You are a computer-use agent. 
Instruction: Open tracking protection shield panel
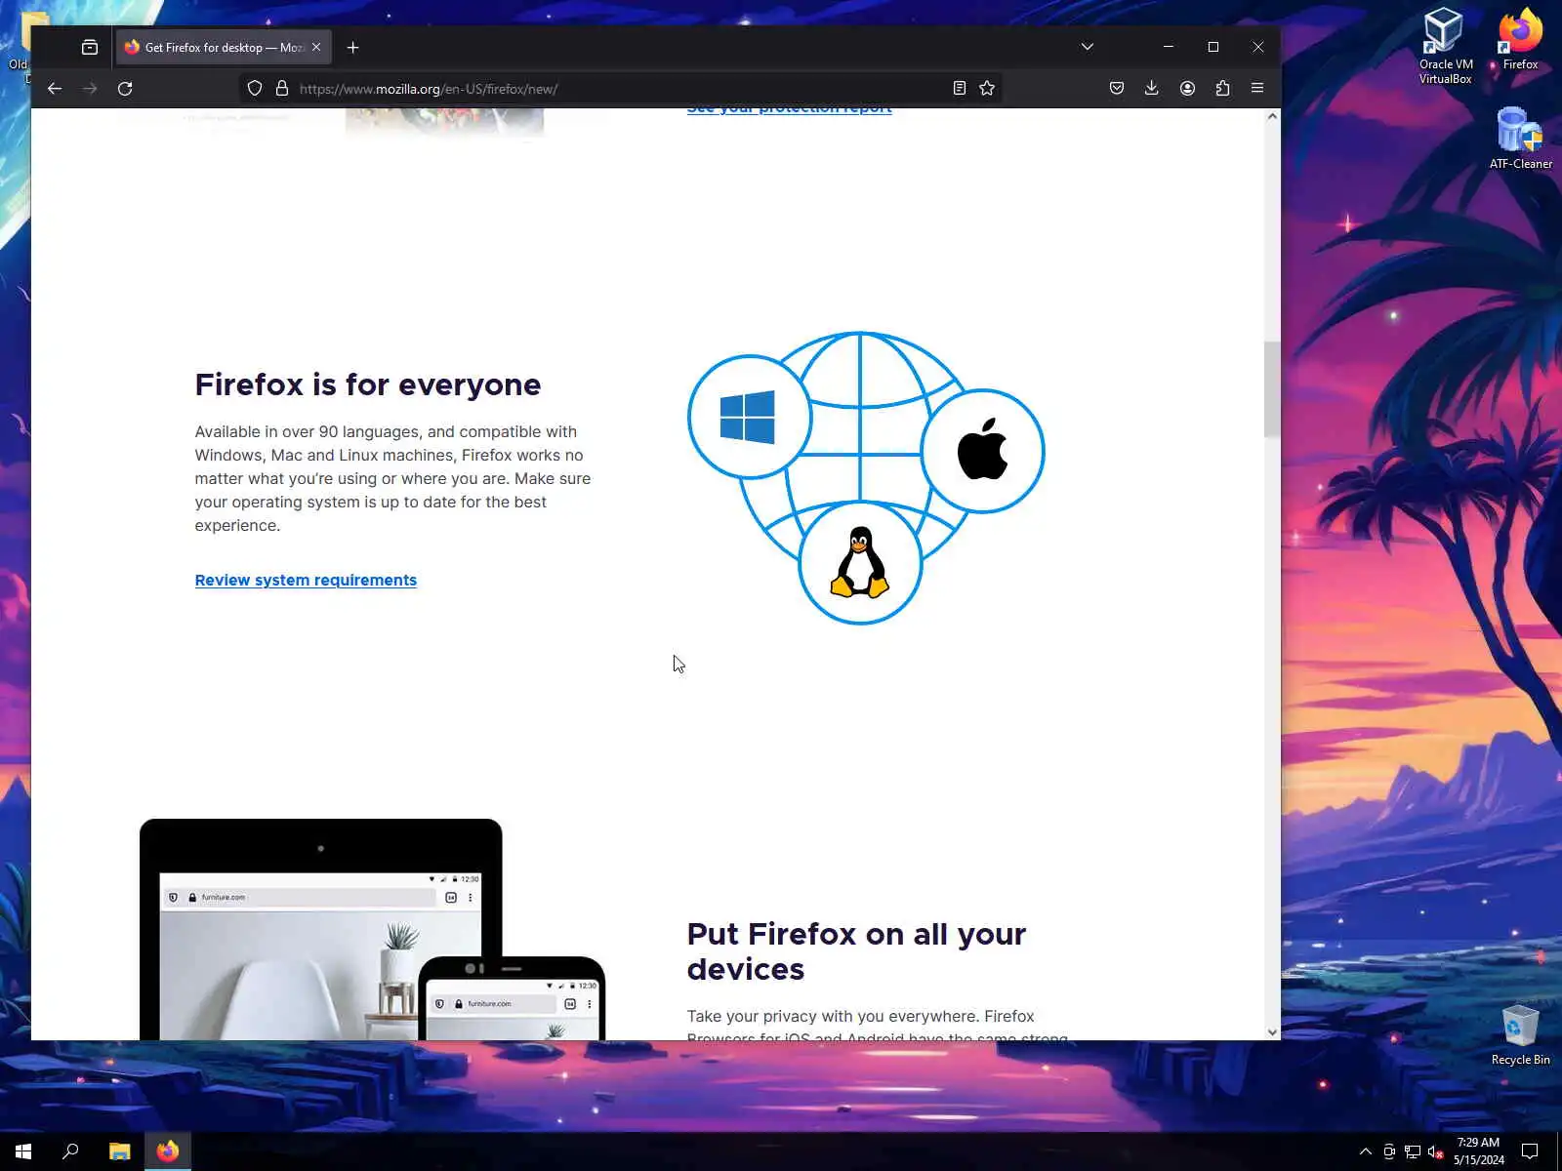[255, 89]
